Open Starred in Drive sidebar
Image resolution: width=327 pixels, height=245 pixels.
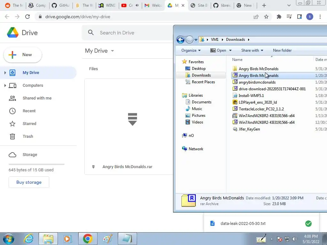click(29, 124)
